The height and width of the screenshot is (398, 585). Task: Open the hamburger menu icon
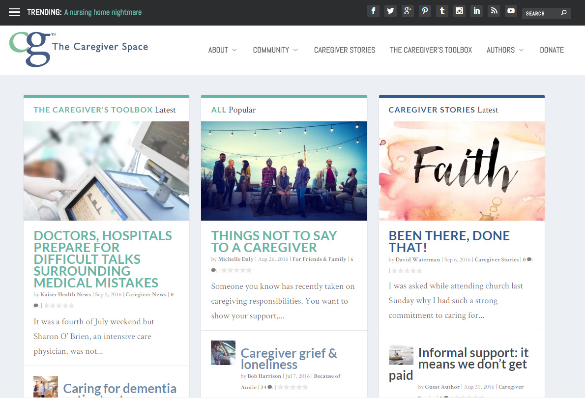(15, 12)
